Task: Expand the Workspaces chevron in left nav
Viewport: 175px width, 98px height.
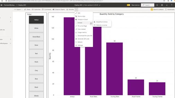Action: 10,39
